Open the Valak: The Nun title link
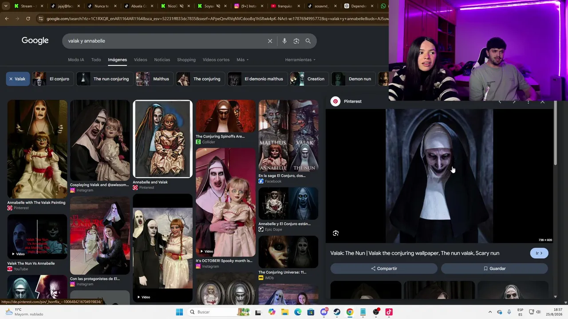Screen dimensions: 568x319 tap(415, 253)
